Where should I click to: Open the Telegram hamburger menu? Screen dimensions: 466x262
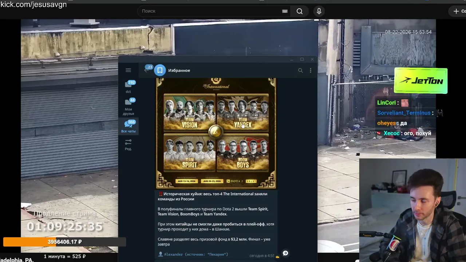128,70
